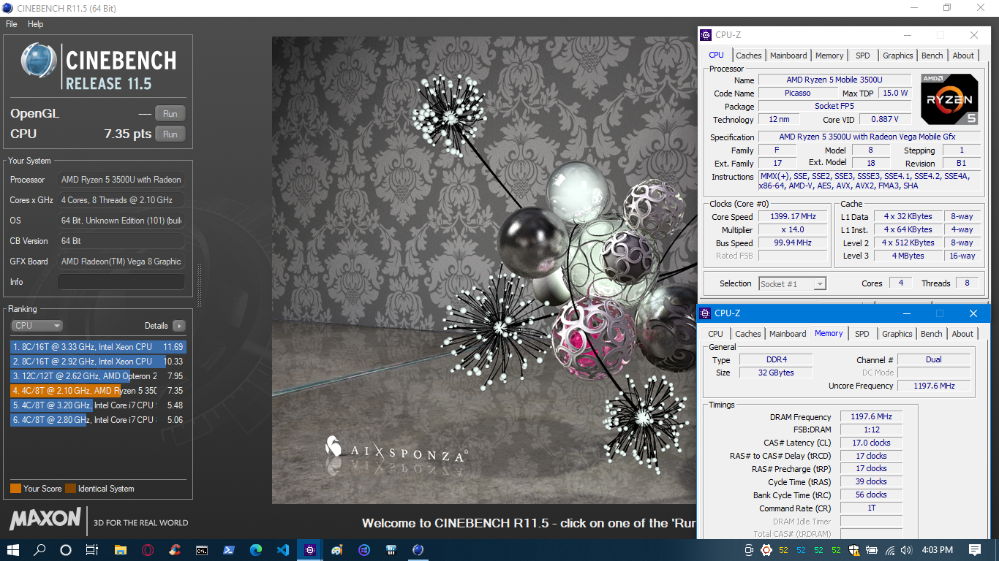
Task: Click DRAM Frequency value 1197.6 MHz
Action: click(871, 417)
